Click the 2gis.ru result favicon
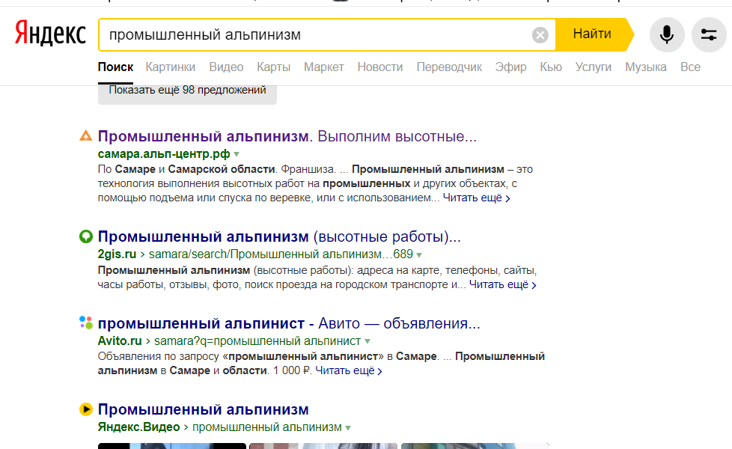 (x=86, y=236)
